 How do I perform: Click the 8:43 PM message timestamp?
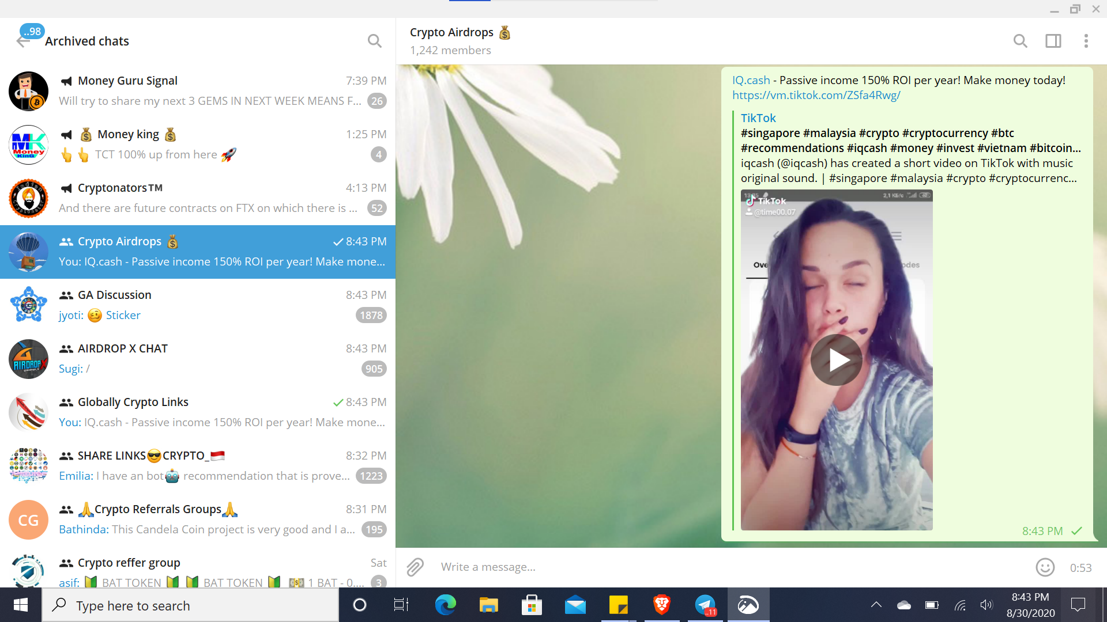point(1042,531)
